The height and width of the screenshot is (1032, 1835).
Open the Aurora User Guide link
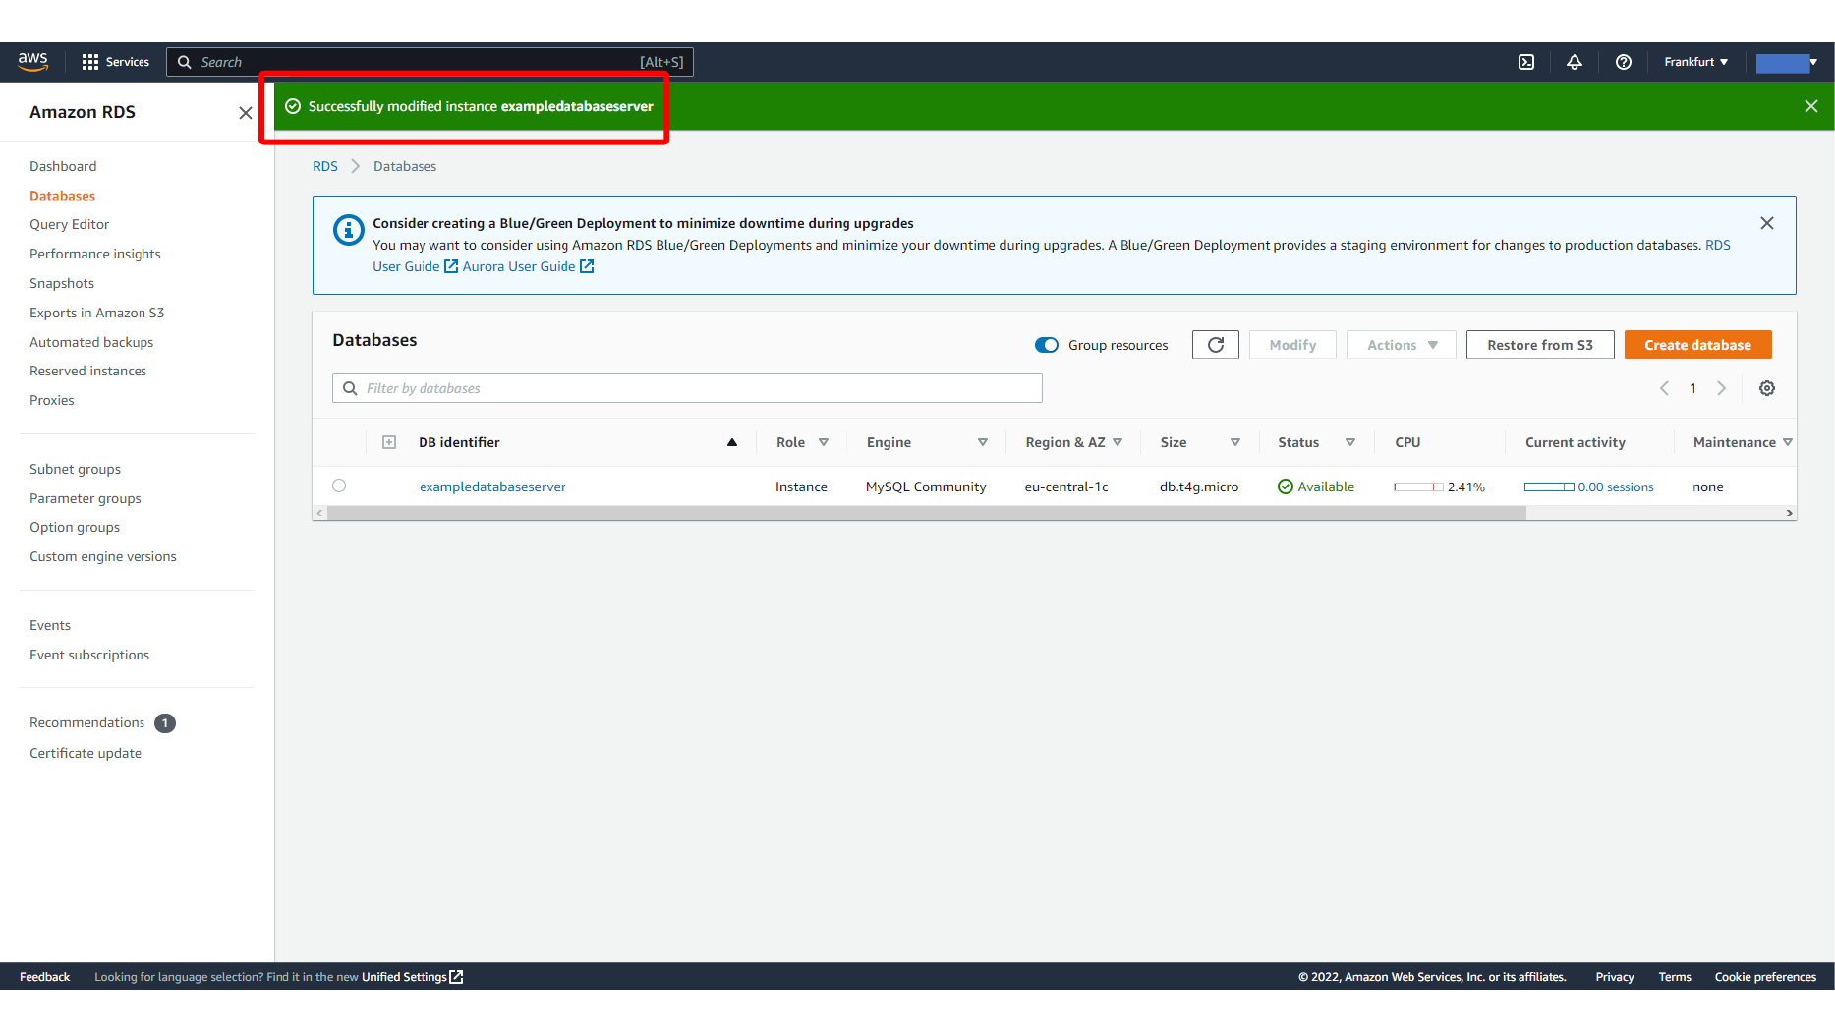528,266
